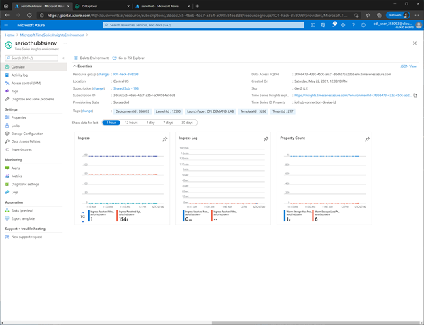The height and width of the screenshot is (325, 424).
Task: Open browser favorites star icon
Action: (368, 15)
